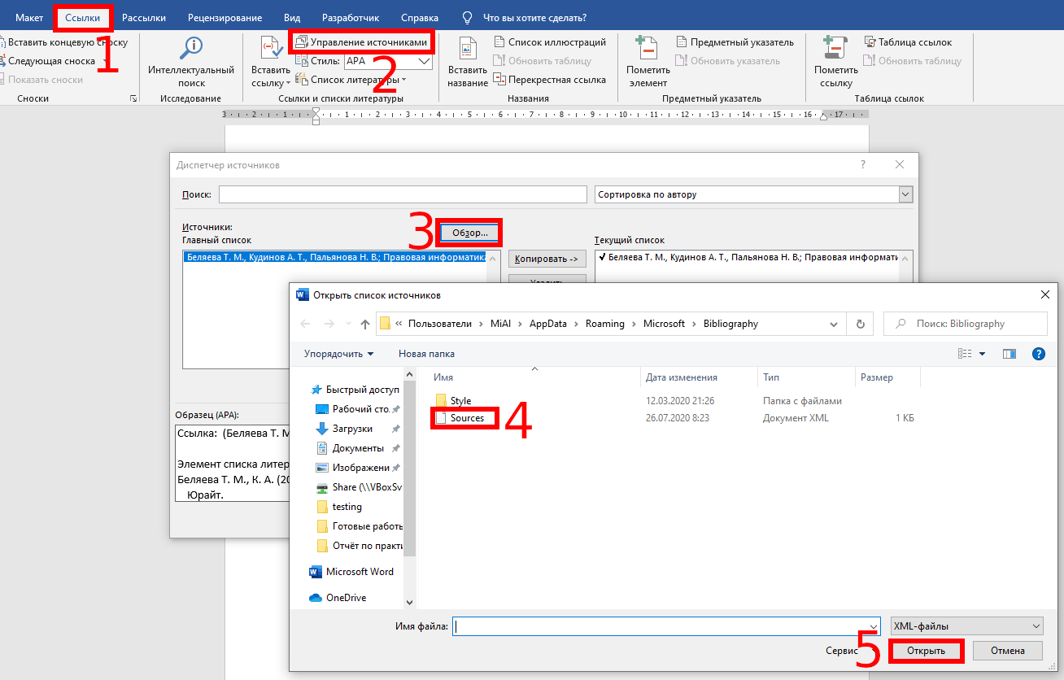Click Microsoft in the path bar
This screenshot has height=680, width=1064.
[x=664, y=324]
